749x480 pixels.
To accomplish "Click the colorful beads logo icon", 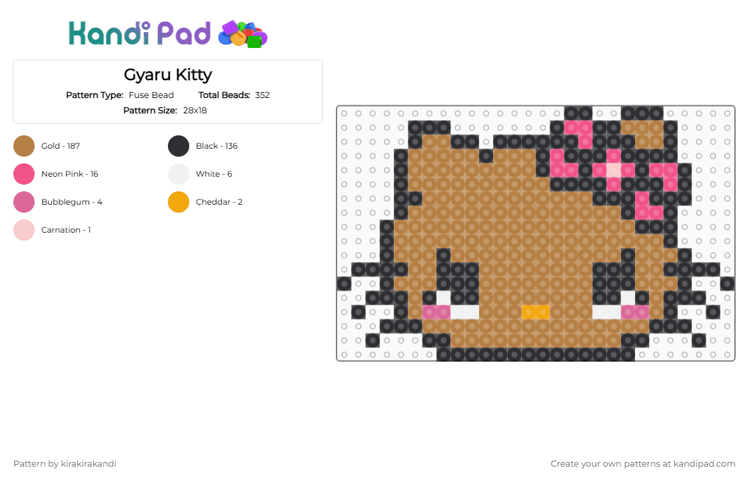I will point(243,35).
